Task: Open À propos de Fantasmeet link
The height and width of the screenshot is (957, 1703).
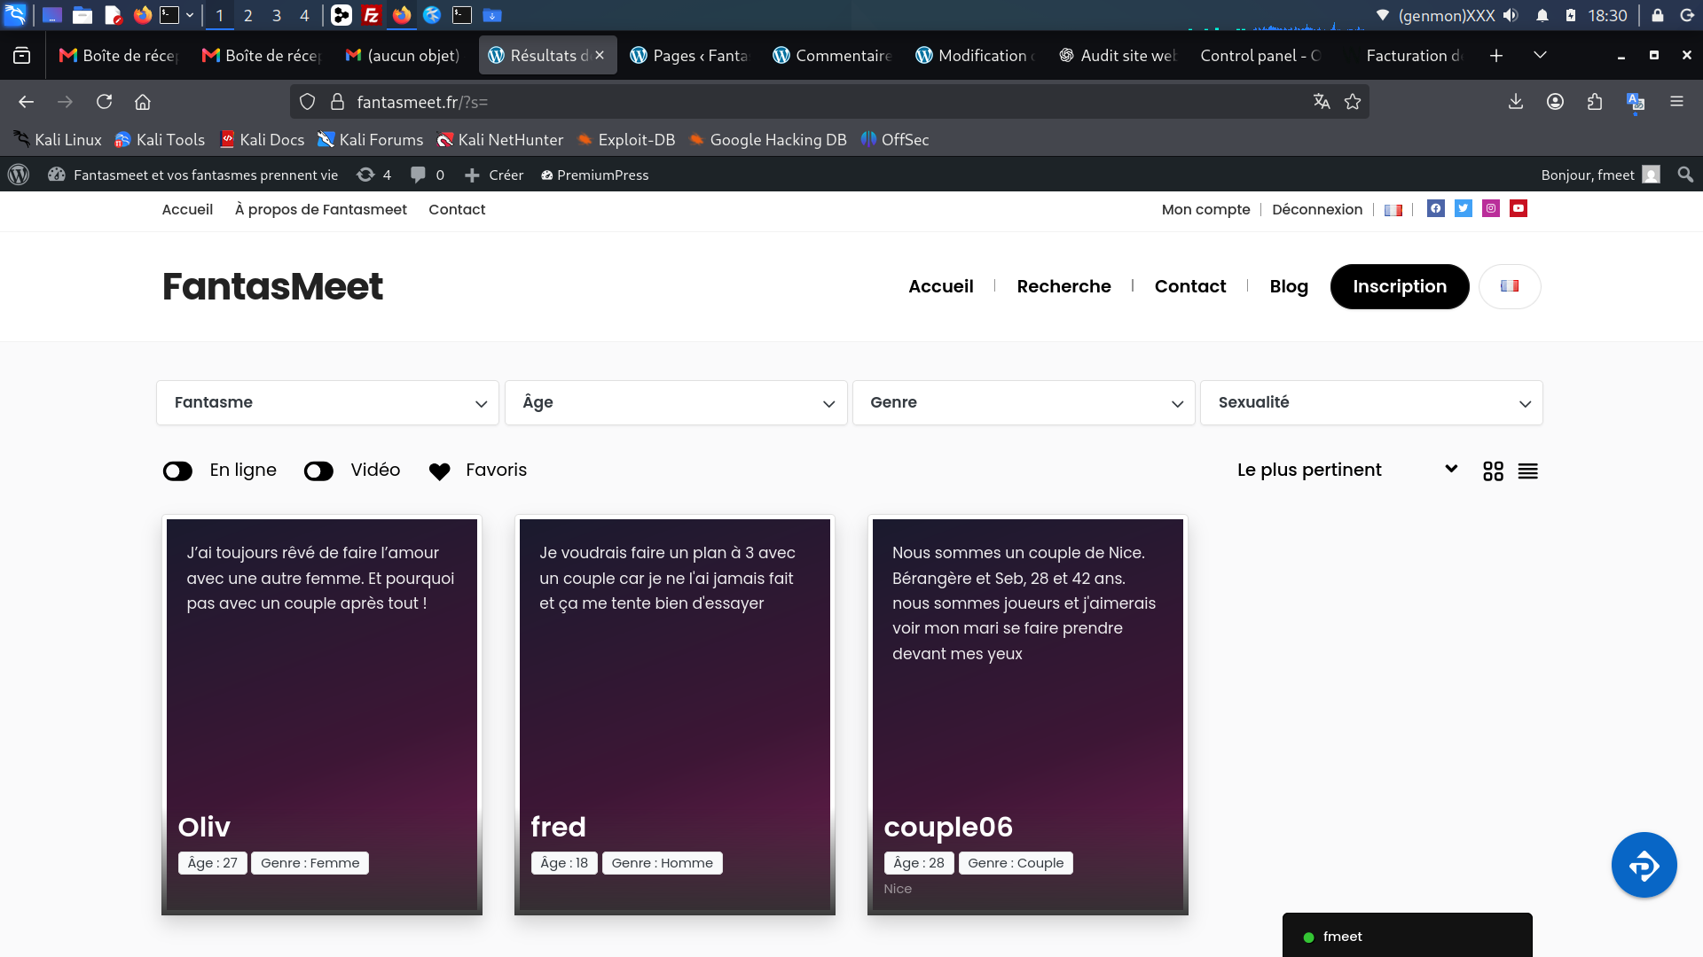Action: click(320, 210)
